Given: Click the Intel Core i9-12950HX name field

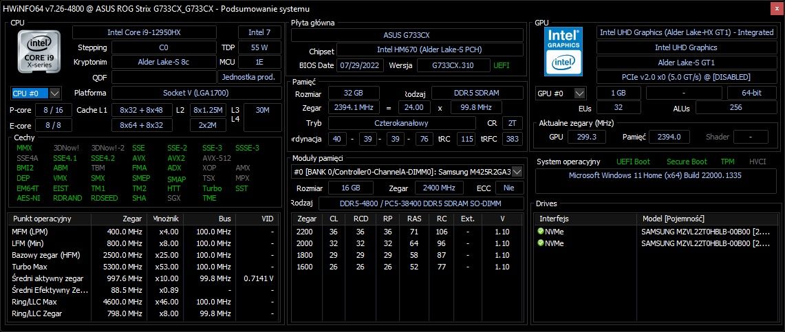Looking at the screenshot, I should pos(144,32).
